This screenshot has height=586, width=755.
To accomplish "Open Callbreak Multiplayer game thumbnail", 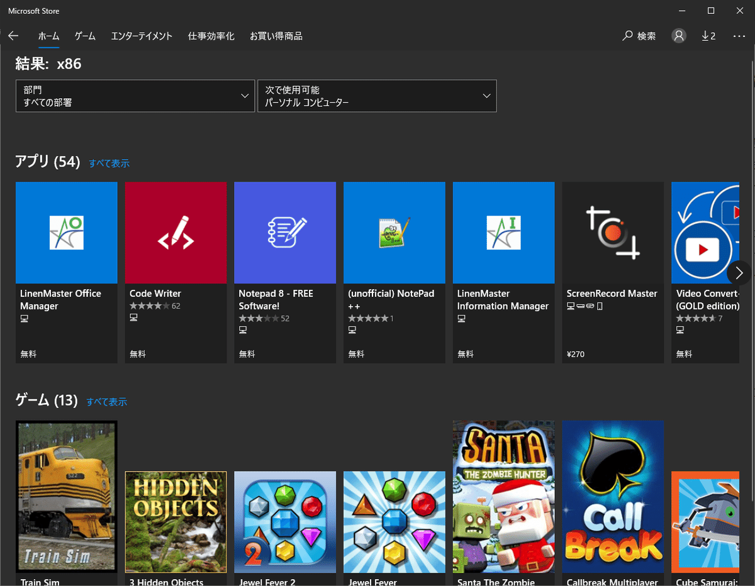I will click(x=613, y=496).
